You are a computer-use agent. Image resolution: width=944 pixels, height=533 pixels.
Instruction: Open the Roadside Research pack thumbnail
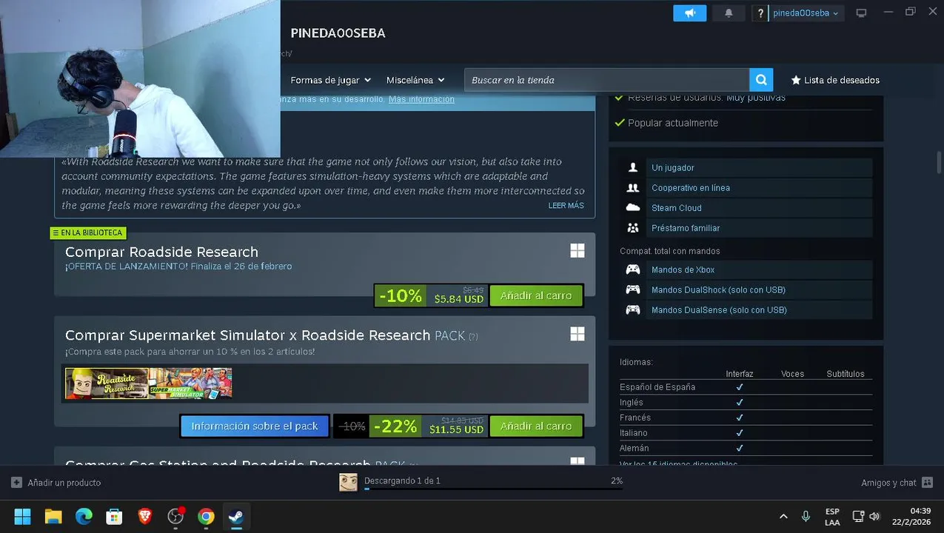click(x=107, y=383)
